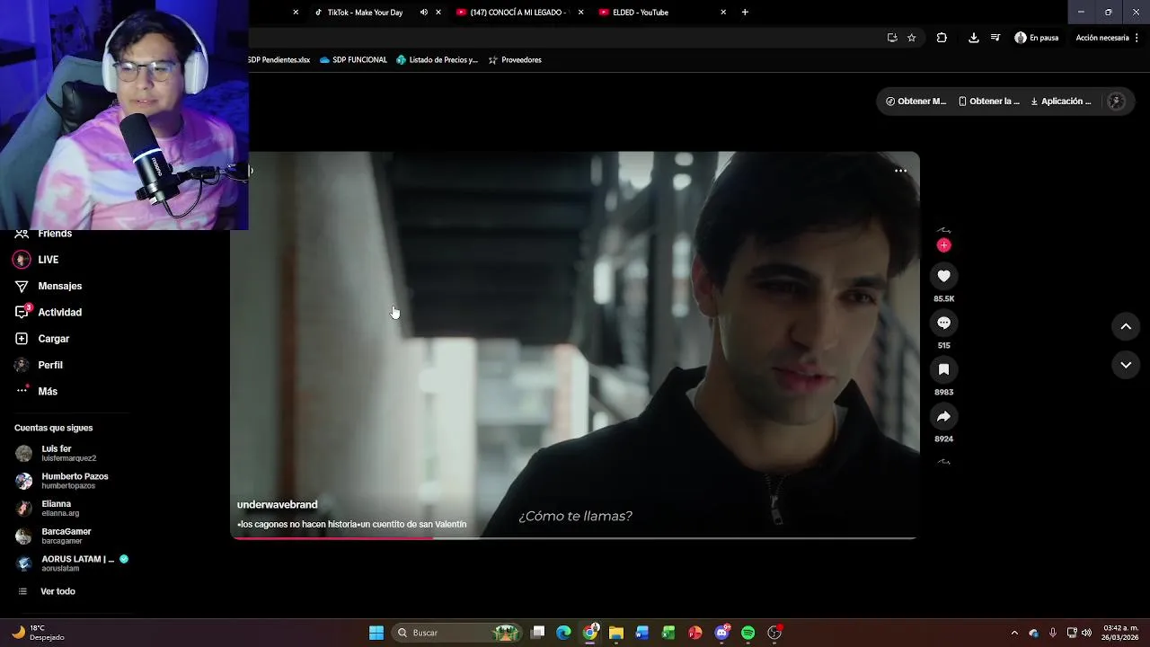Image resolution: width=1150 pixels, height=647 pixels.
Task: Expand the Más sidebar option
Action: click(37, 392)
